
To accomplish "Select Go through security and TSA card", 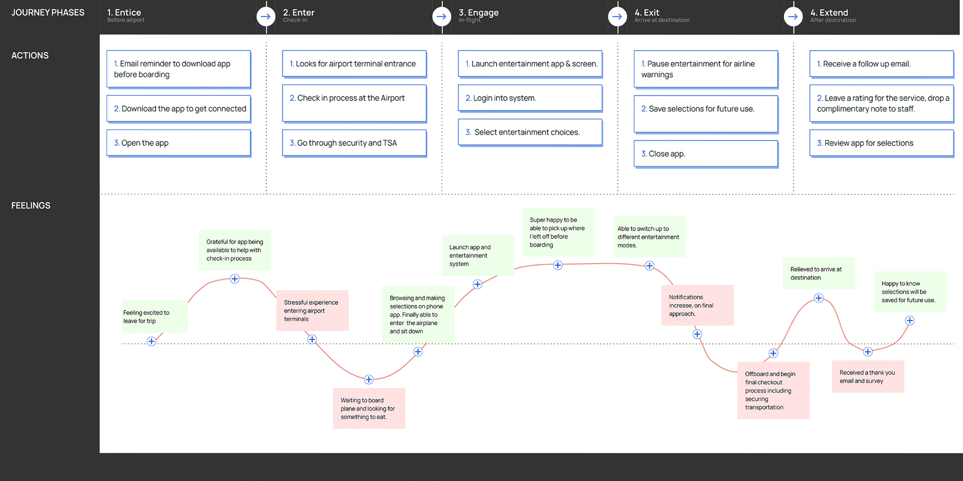I will tap(354, 143).
